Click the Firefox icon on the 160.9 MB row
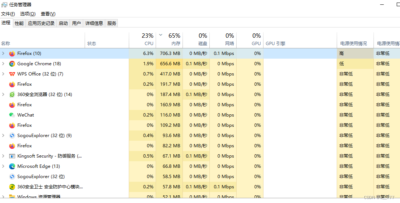Screen dimensions: 400x203 (x=12, y=105)
